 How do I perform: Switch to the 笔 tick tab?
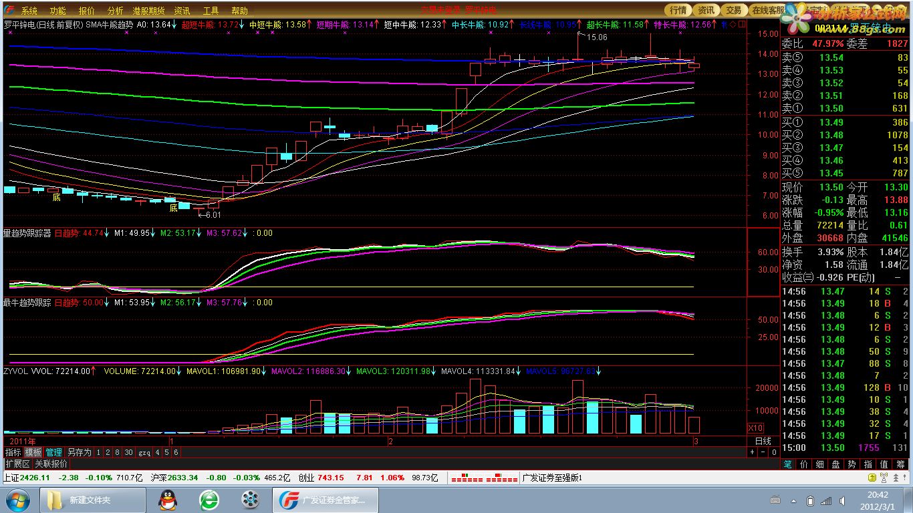click(788, 464)
